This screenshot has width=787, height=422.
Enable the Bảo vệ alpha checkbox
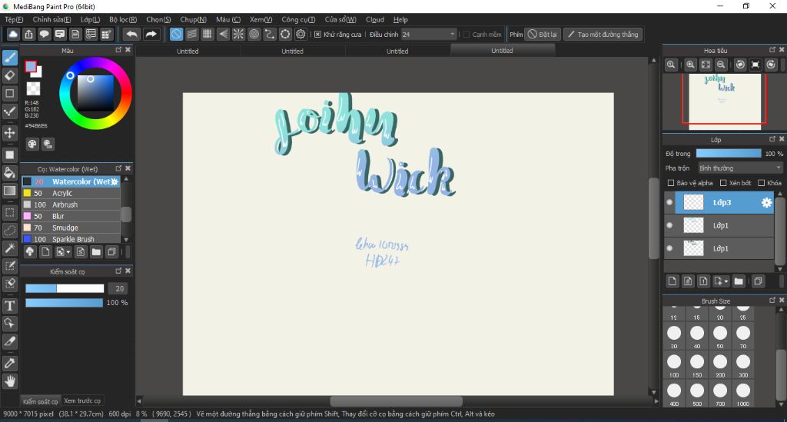click(670, 183)
